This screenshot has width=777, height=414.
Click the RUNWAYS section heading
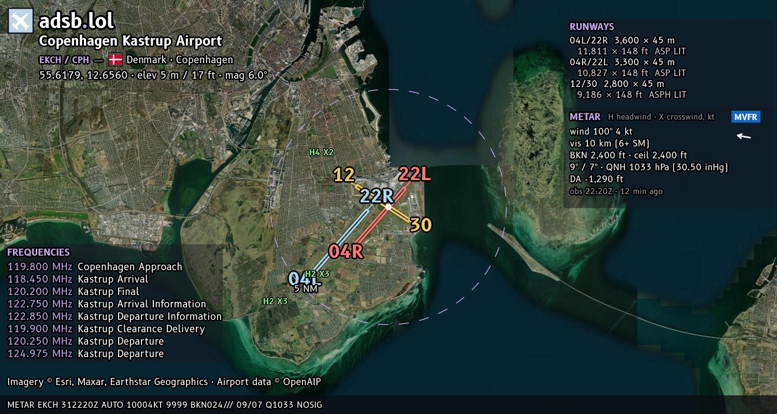pos(592,27)
